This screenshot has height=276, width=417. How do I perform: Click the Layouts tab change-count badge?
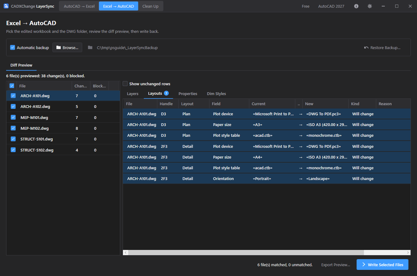[166, 93]
